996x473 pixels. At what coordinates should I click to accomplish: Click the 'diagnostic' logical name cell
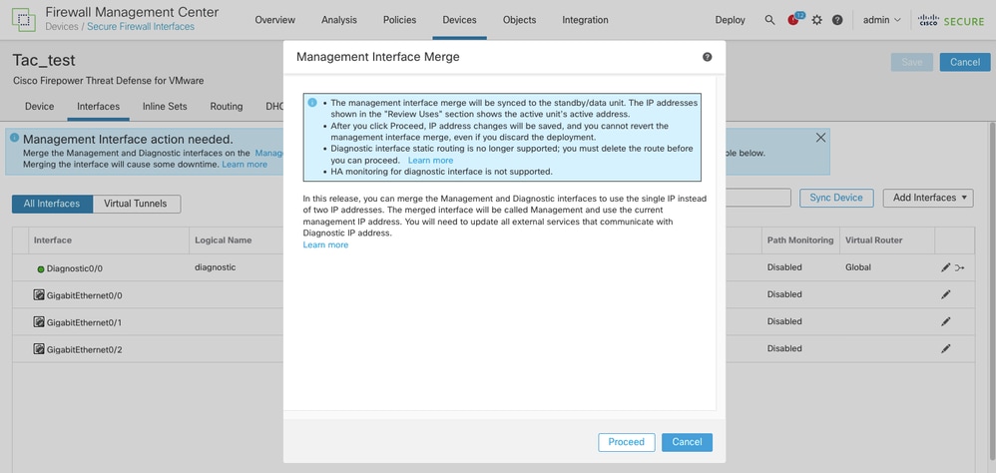click(x=216, y=267)
